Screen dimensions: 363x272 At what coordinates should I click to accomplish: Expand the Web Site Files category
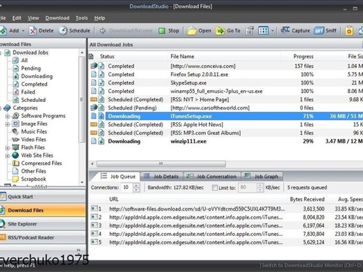click(7, 156)
